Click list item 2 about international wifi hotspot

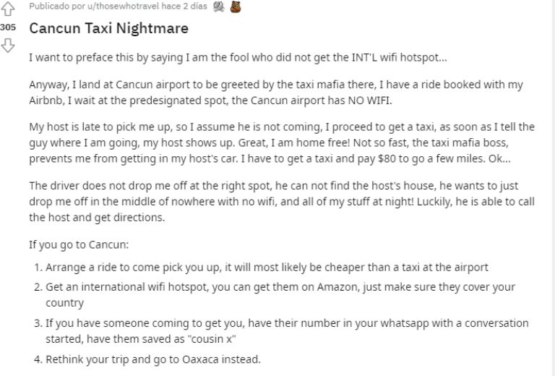275,294
